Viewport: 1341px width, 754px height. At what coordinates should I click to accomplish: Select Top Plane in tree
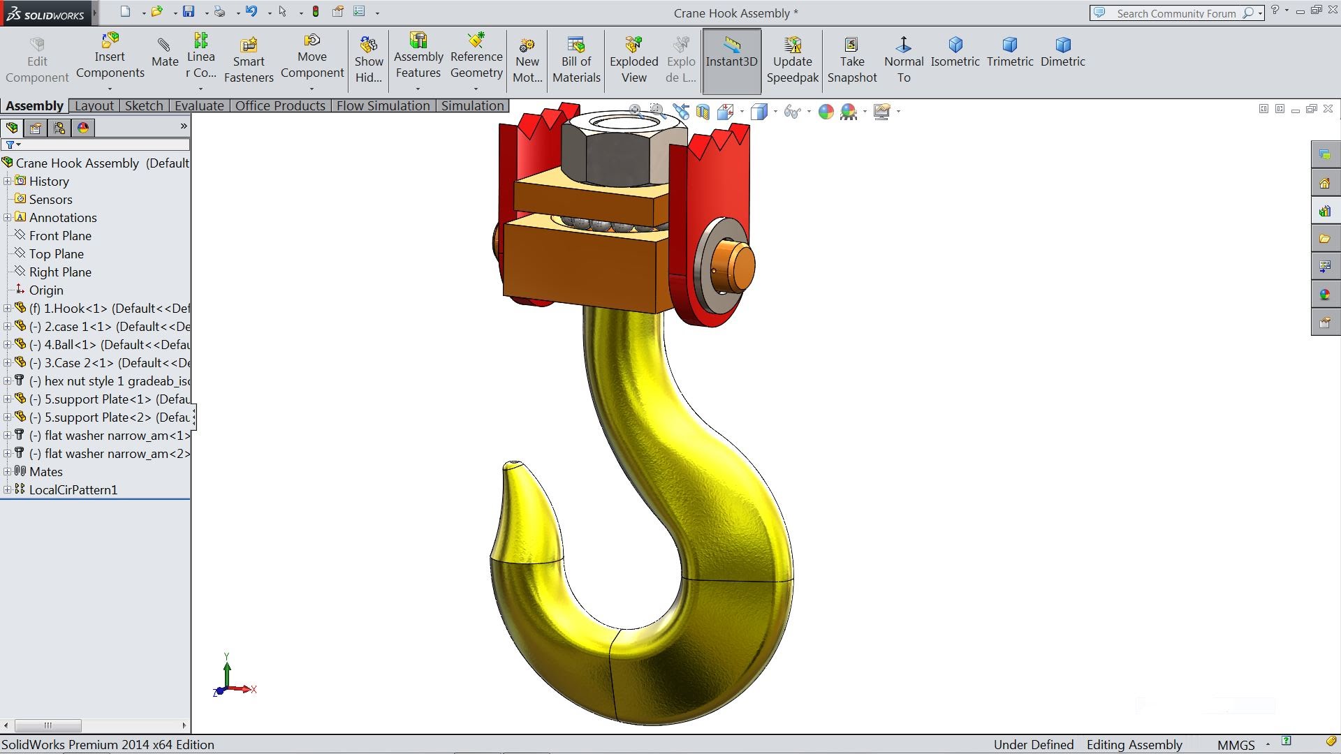56,254
